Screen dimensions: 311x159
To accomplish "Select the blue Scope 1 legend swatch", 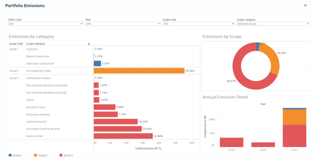I will point(10,155).
